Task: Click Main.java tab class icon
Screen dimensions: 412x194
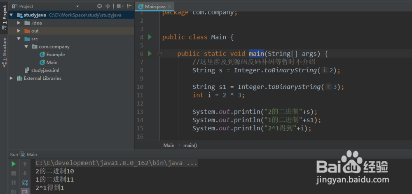Action: [141, 7]
